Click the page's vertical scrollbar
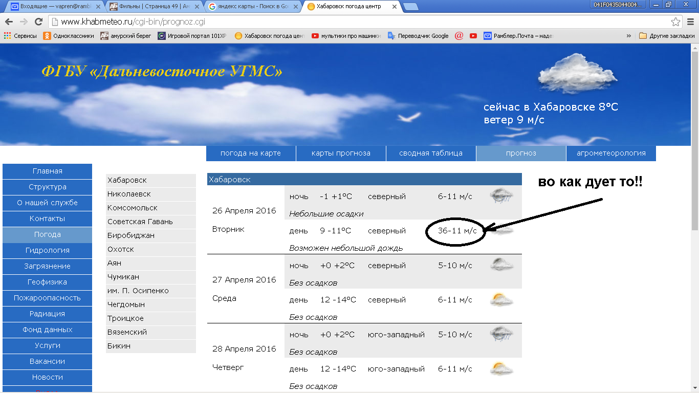699x393 pixels. (x=694, y=139)
